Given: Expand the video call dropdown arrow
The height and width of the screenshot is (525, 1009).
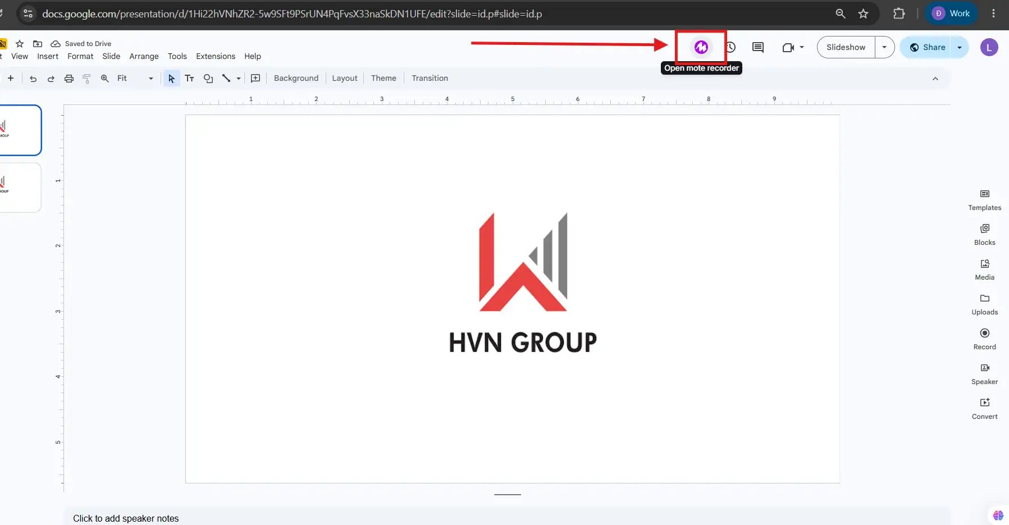Looking at the screenshot, I should pos(802,47).
